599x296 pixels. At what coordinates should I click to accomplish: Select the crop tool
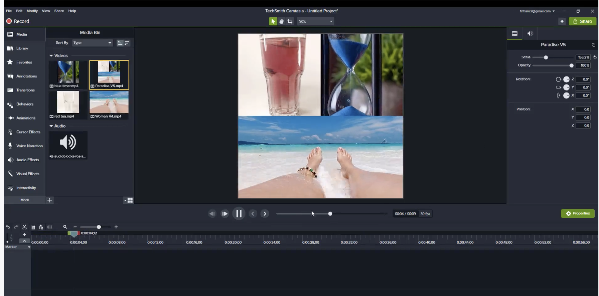pos(290,21)
